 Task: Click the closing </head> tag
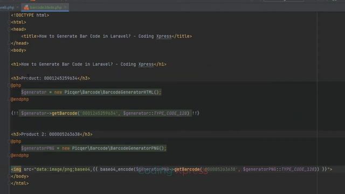[x=20, y=43]
